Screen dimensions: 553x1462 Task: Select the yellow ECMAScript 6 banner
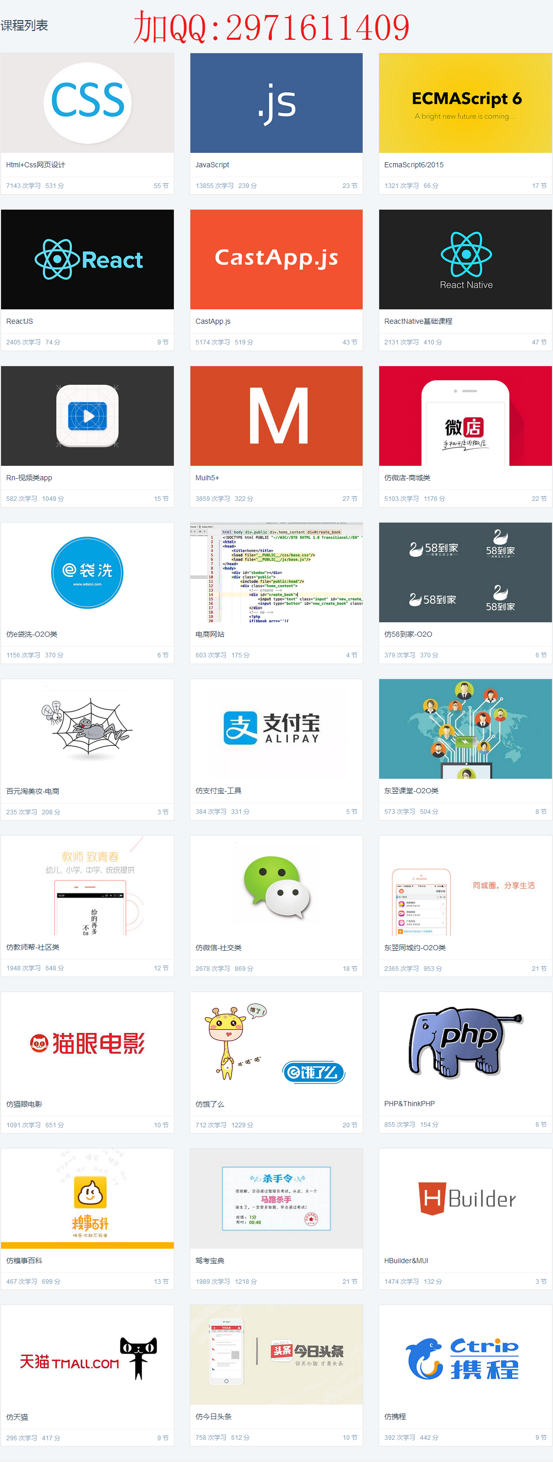(x=465, y=103)
